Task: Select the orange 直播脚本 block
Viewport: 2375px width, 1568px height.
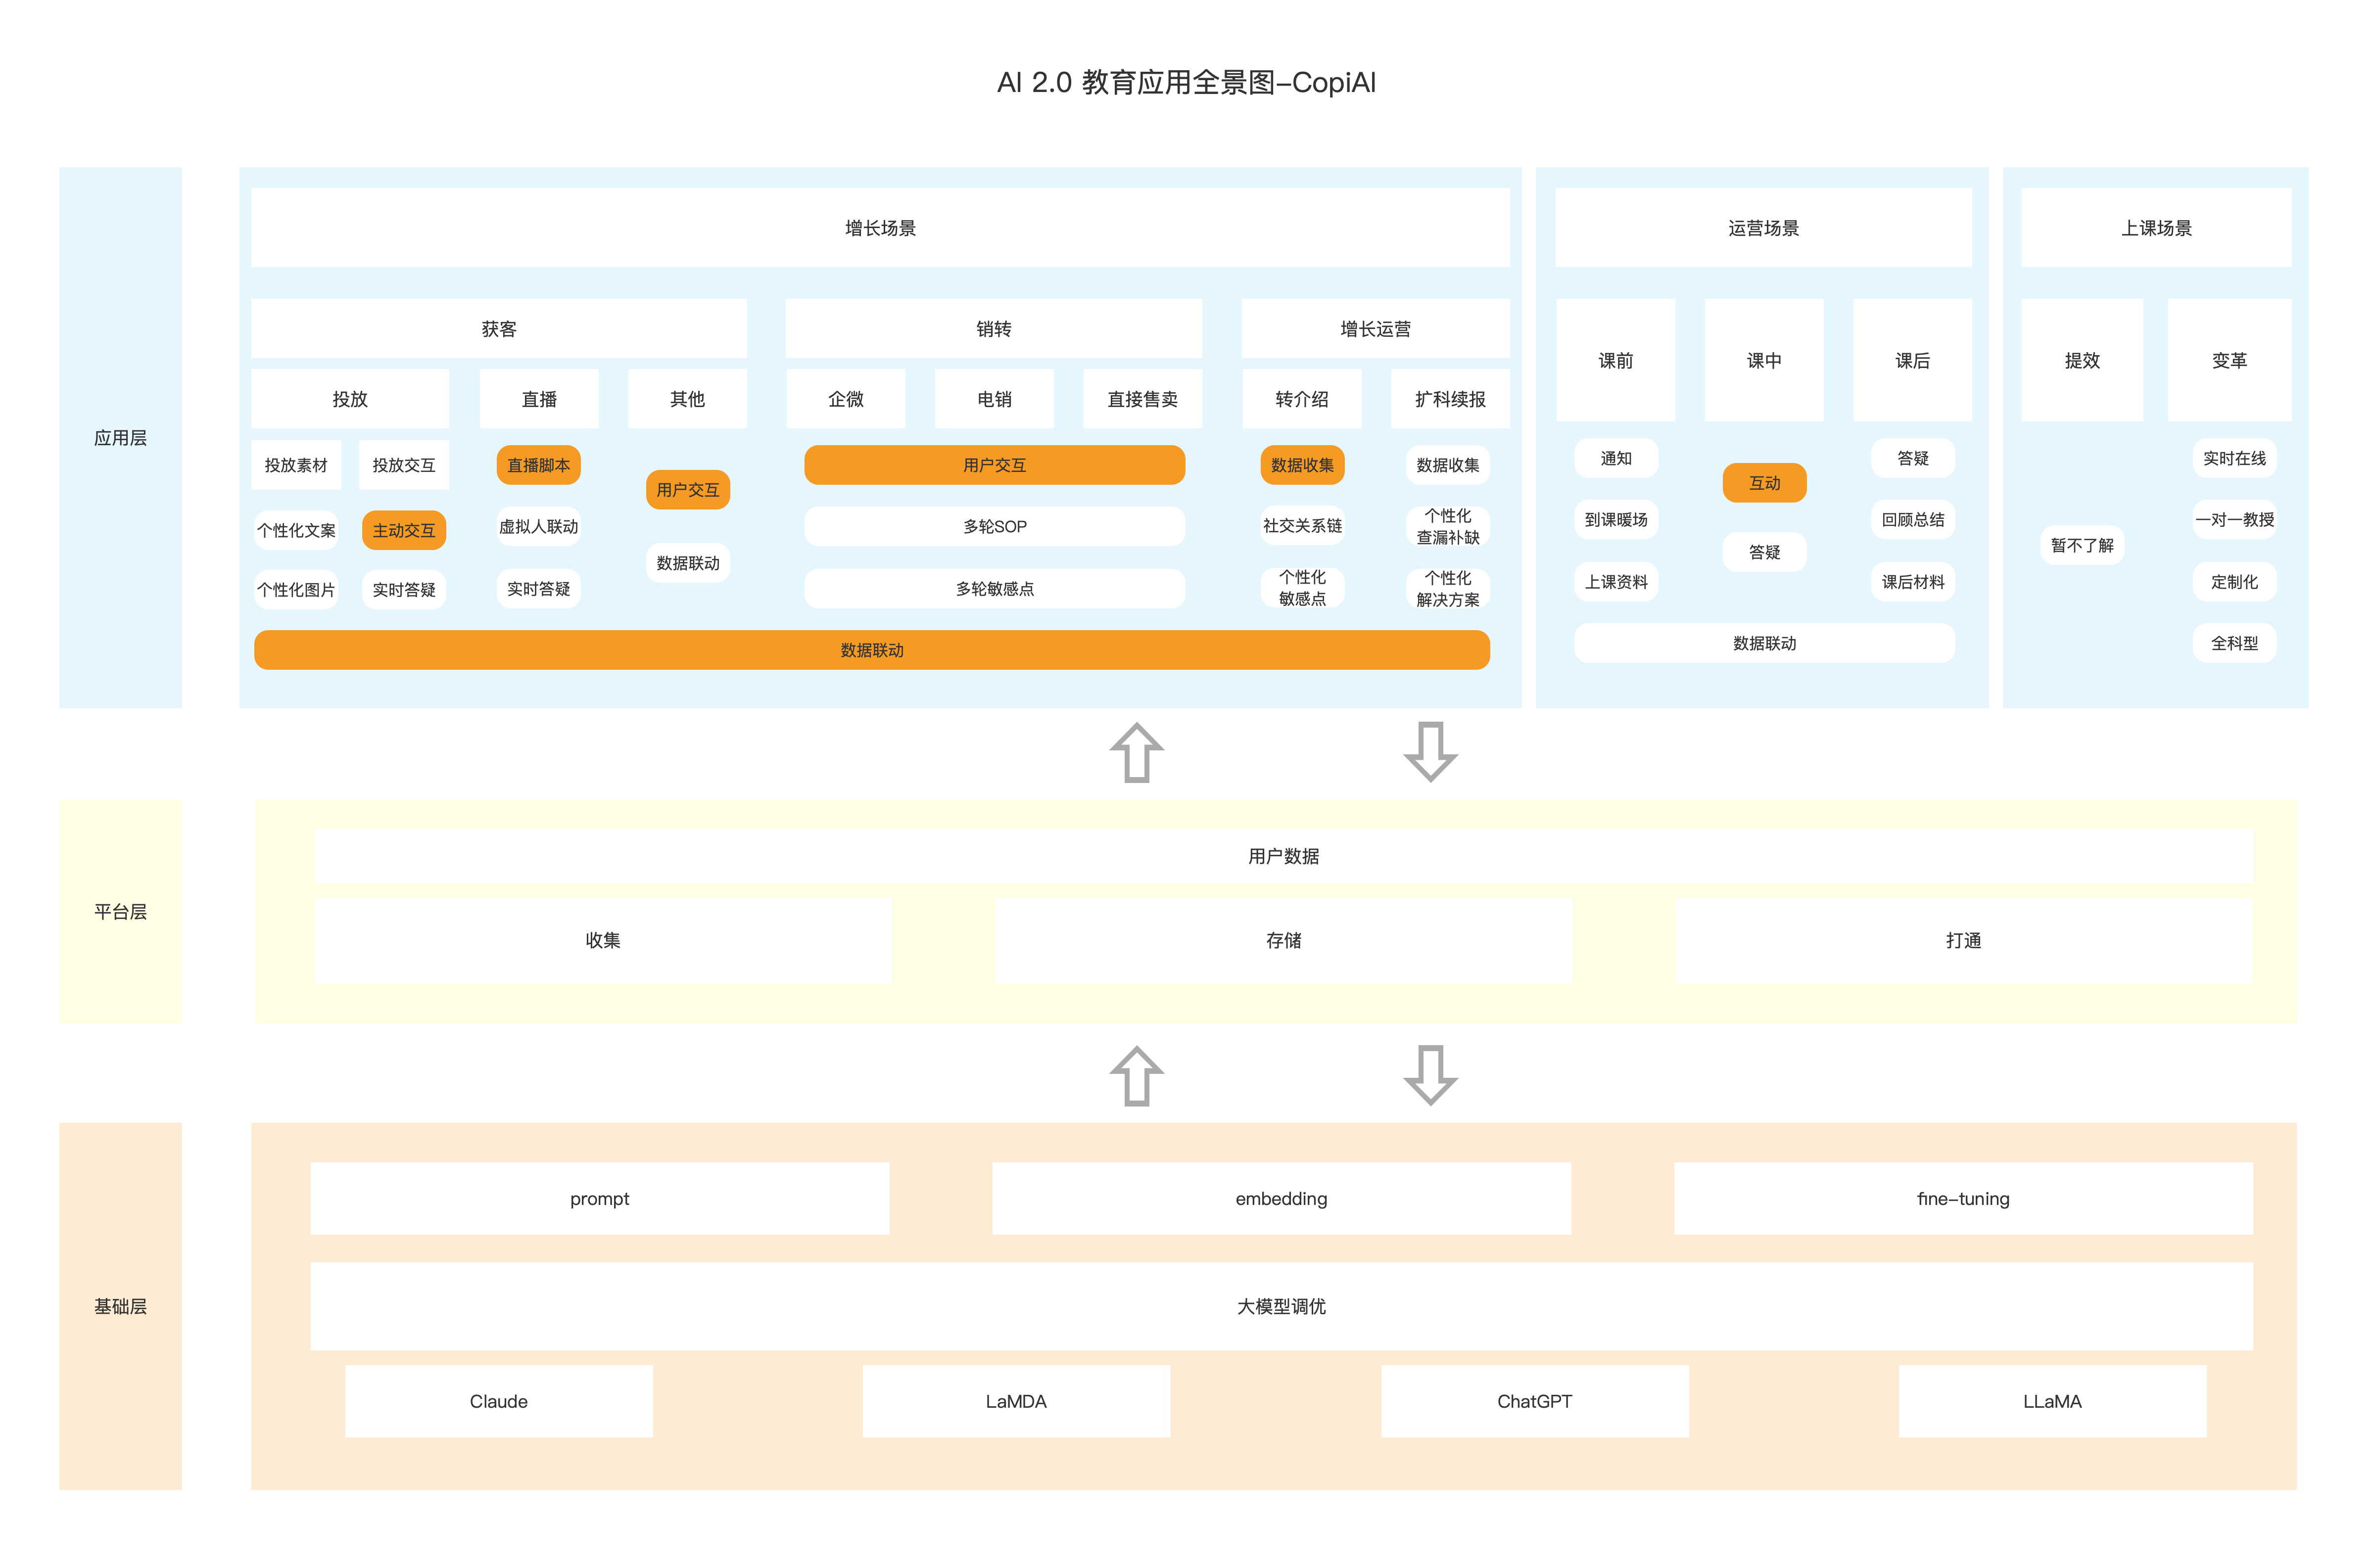Action: [538, 465]
